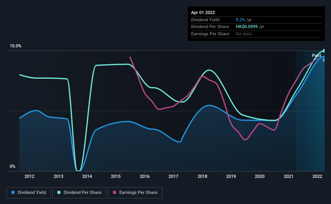Click the Past label on chart
The image size is (331, 204).
pyautogui.click(x=316, y=55)
